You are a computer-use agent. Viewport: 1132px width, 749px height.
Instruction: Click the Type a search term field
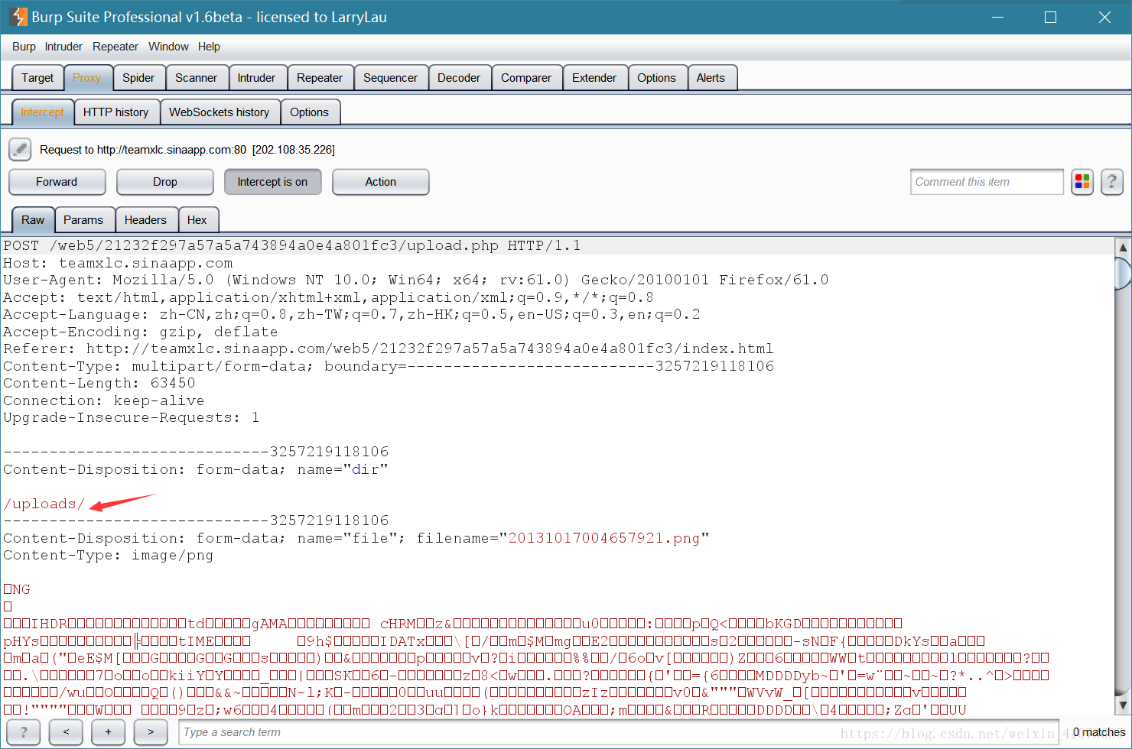pos(620,732)
